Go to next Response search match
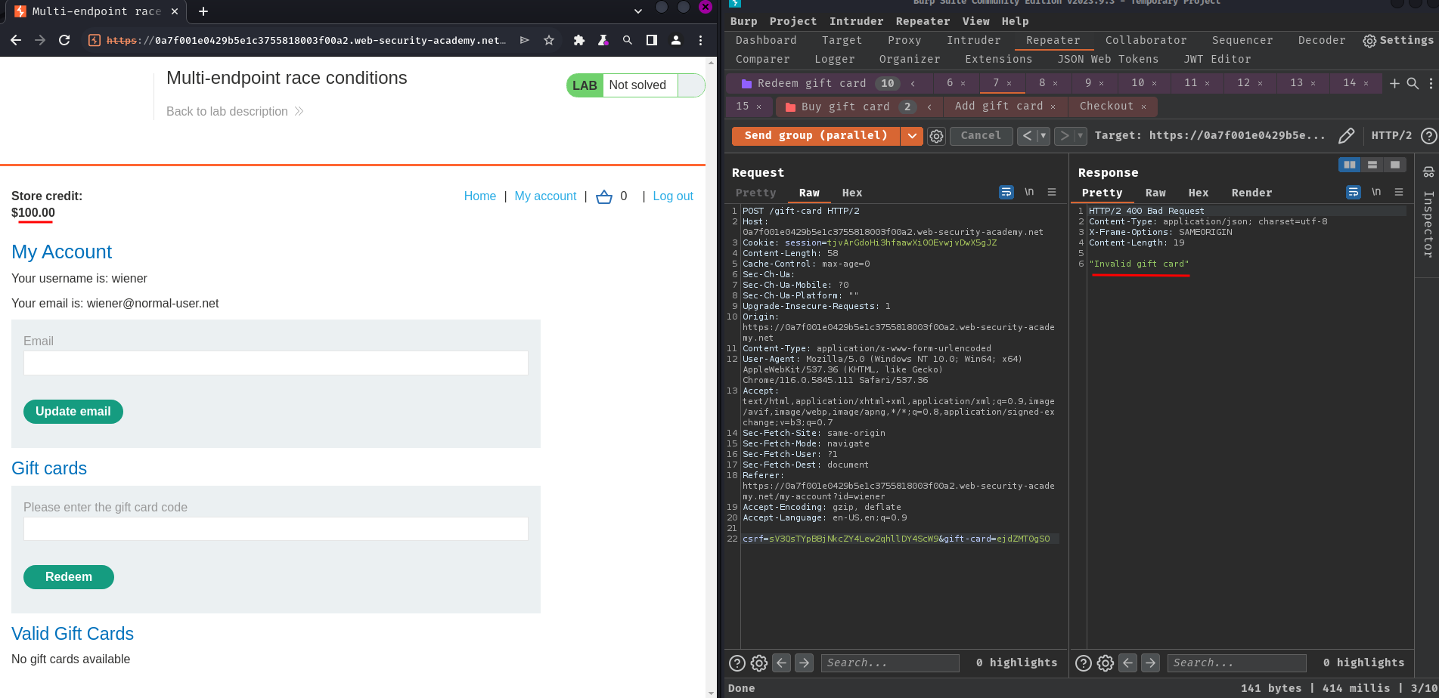1439x698 pixels. tap(1150, 662)
